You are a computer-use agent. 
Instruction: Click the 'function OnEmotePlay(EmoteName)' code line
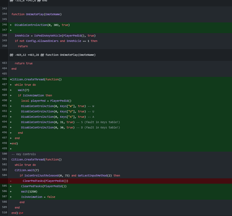[36, 14]
